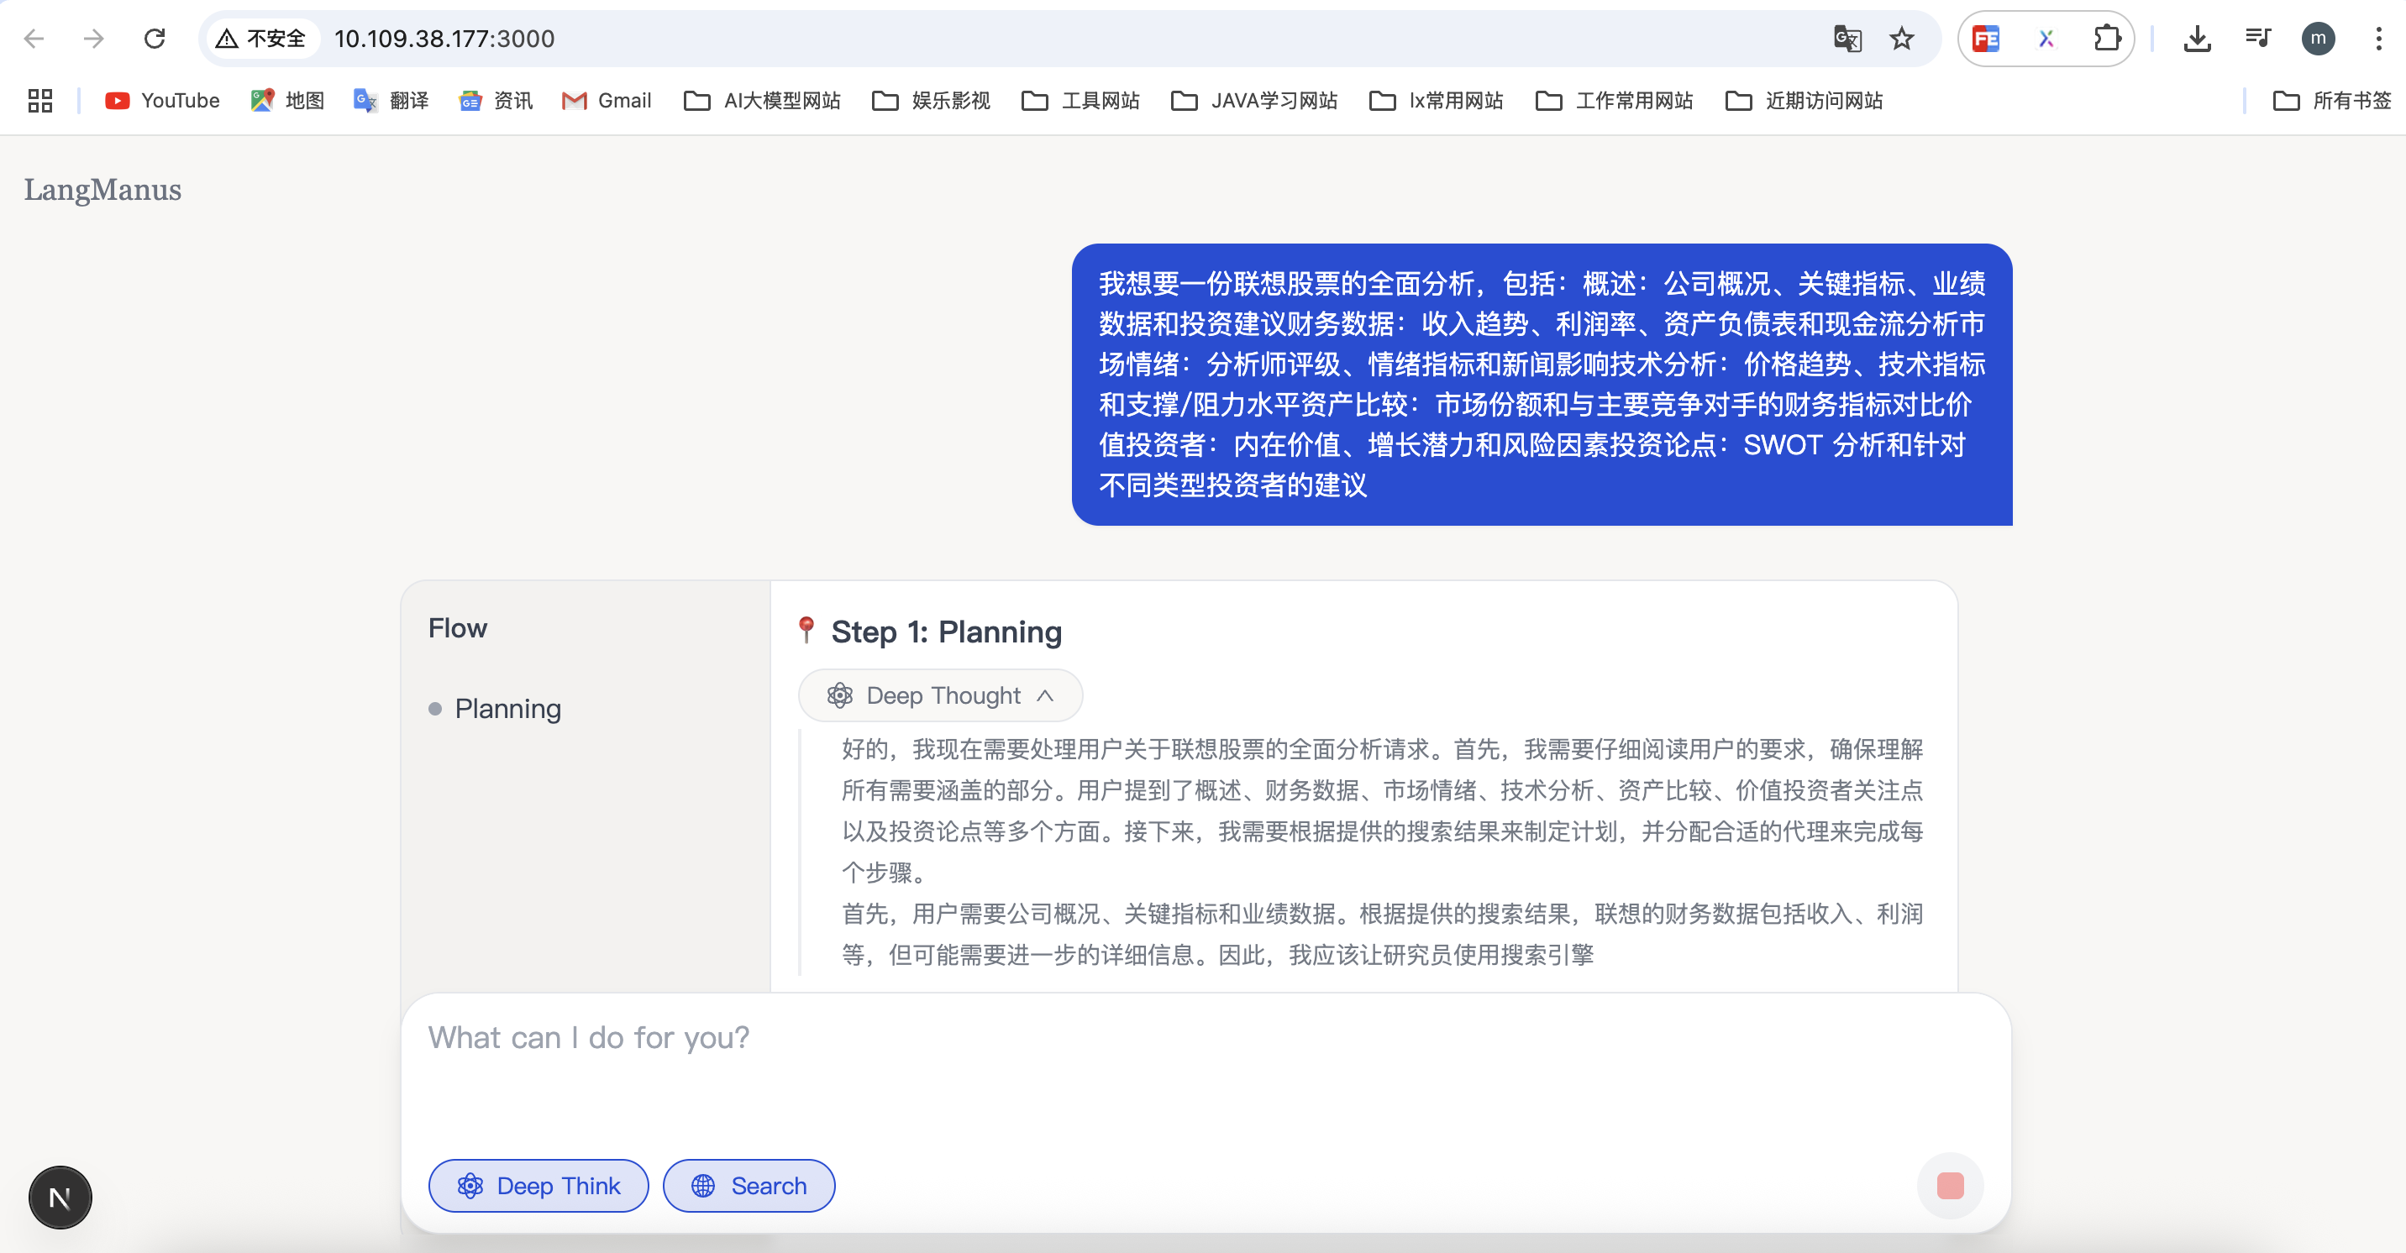Open the Chrome three-dot menu
This screenshot has height=1253, width=2406.
tap(2377, 39)
